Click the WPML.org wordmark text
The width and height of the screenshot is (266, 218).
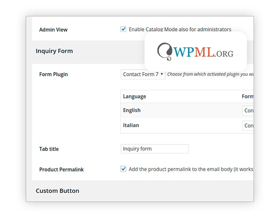tap(204, 52)
